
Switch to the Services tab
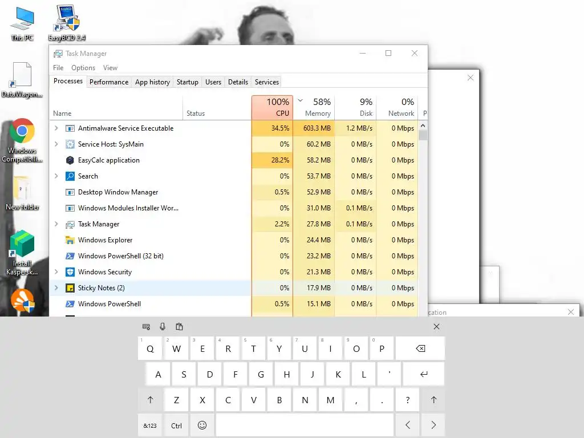[x=267, y=82]
